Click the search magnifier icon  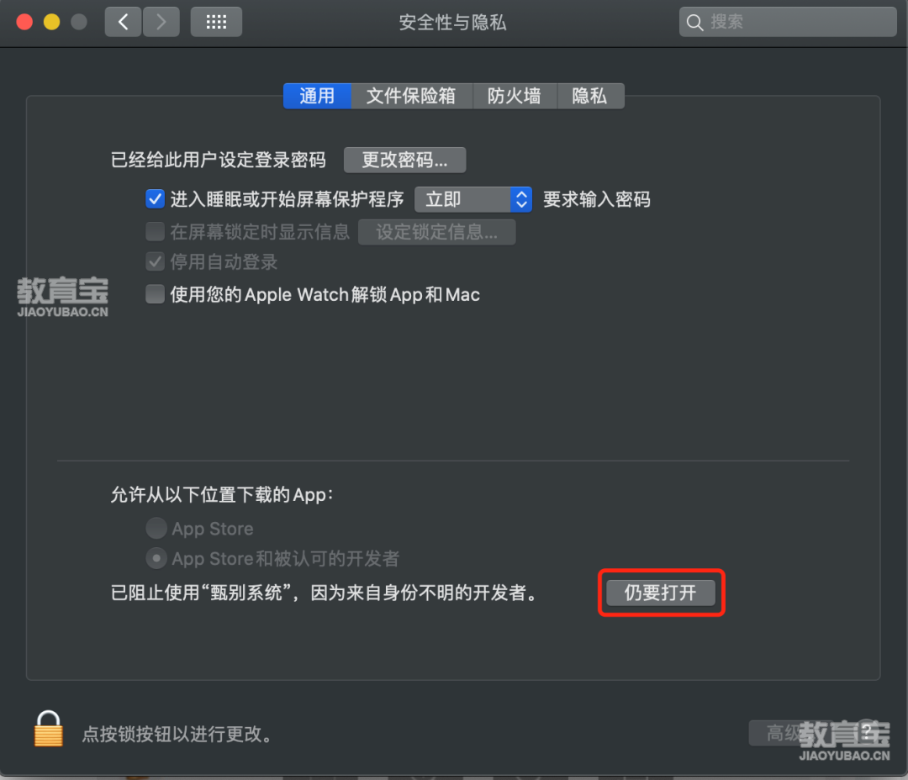[x=694, y=23]
